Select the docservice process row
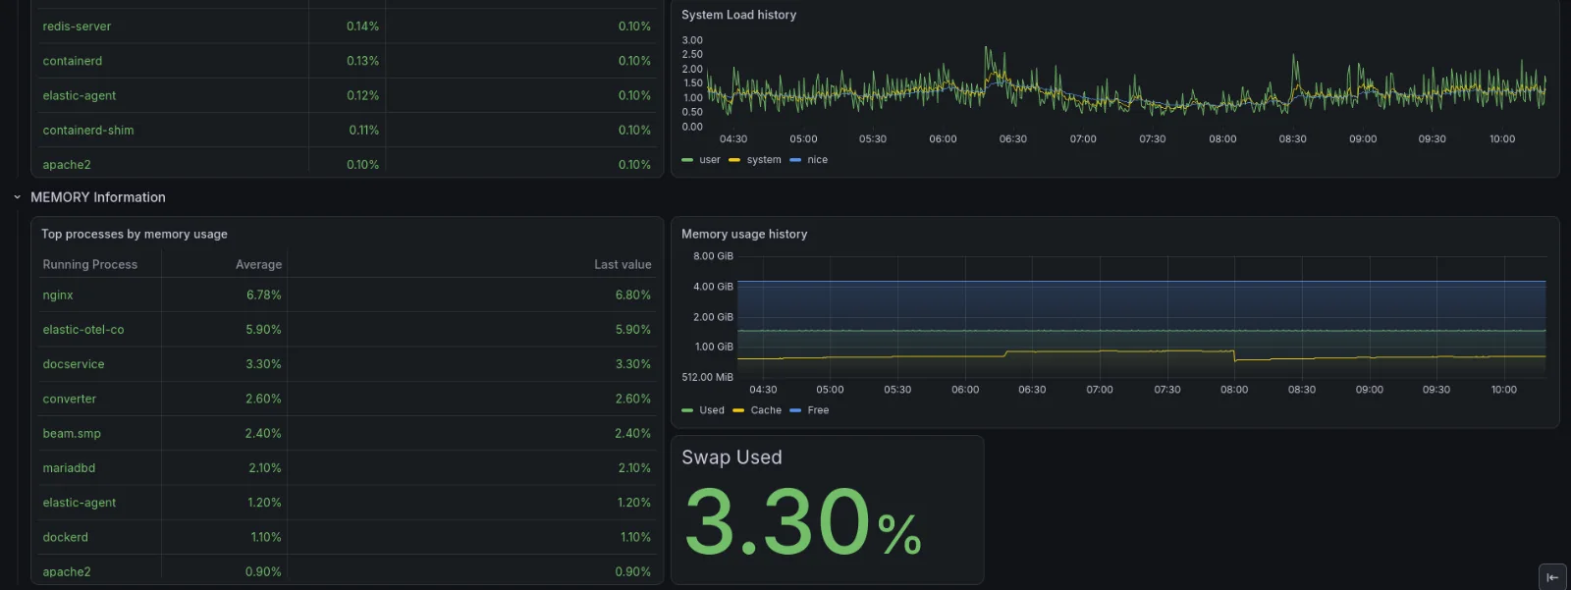 [x=348, y=364]
